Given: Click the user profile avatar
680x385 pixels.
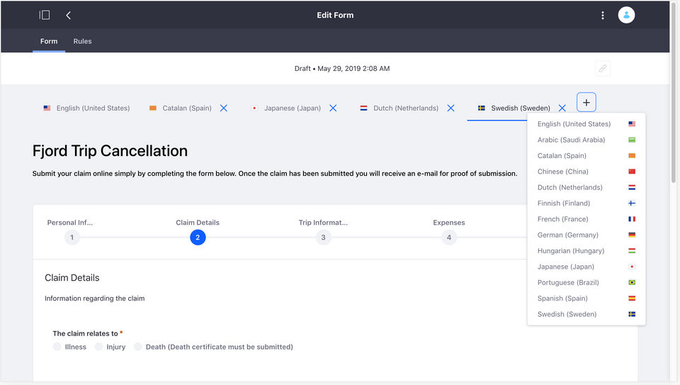Looking at the screenshot, I should tap(626, 15).
